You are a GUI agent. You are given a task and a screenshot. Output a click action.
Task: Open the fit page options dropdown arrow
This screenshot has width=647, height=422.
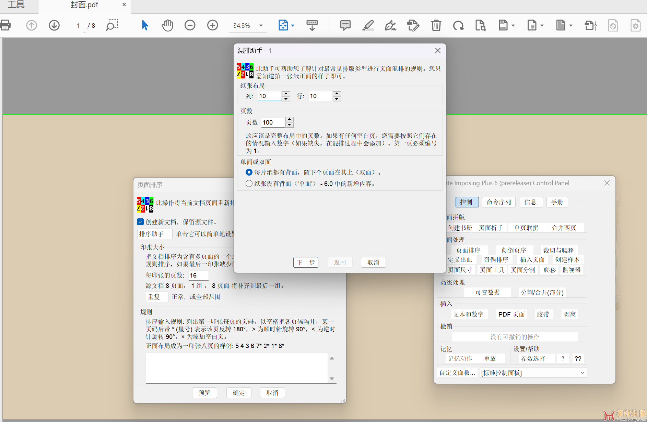(293, 26)
